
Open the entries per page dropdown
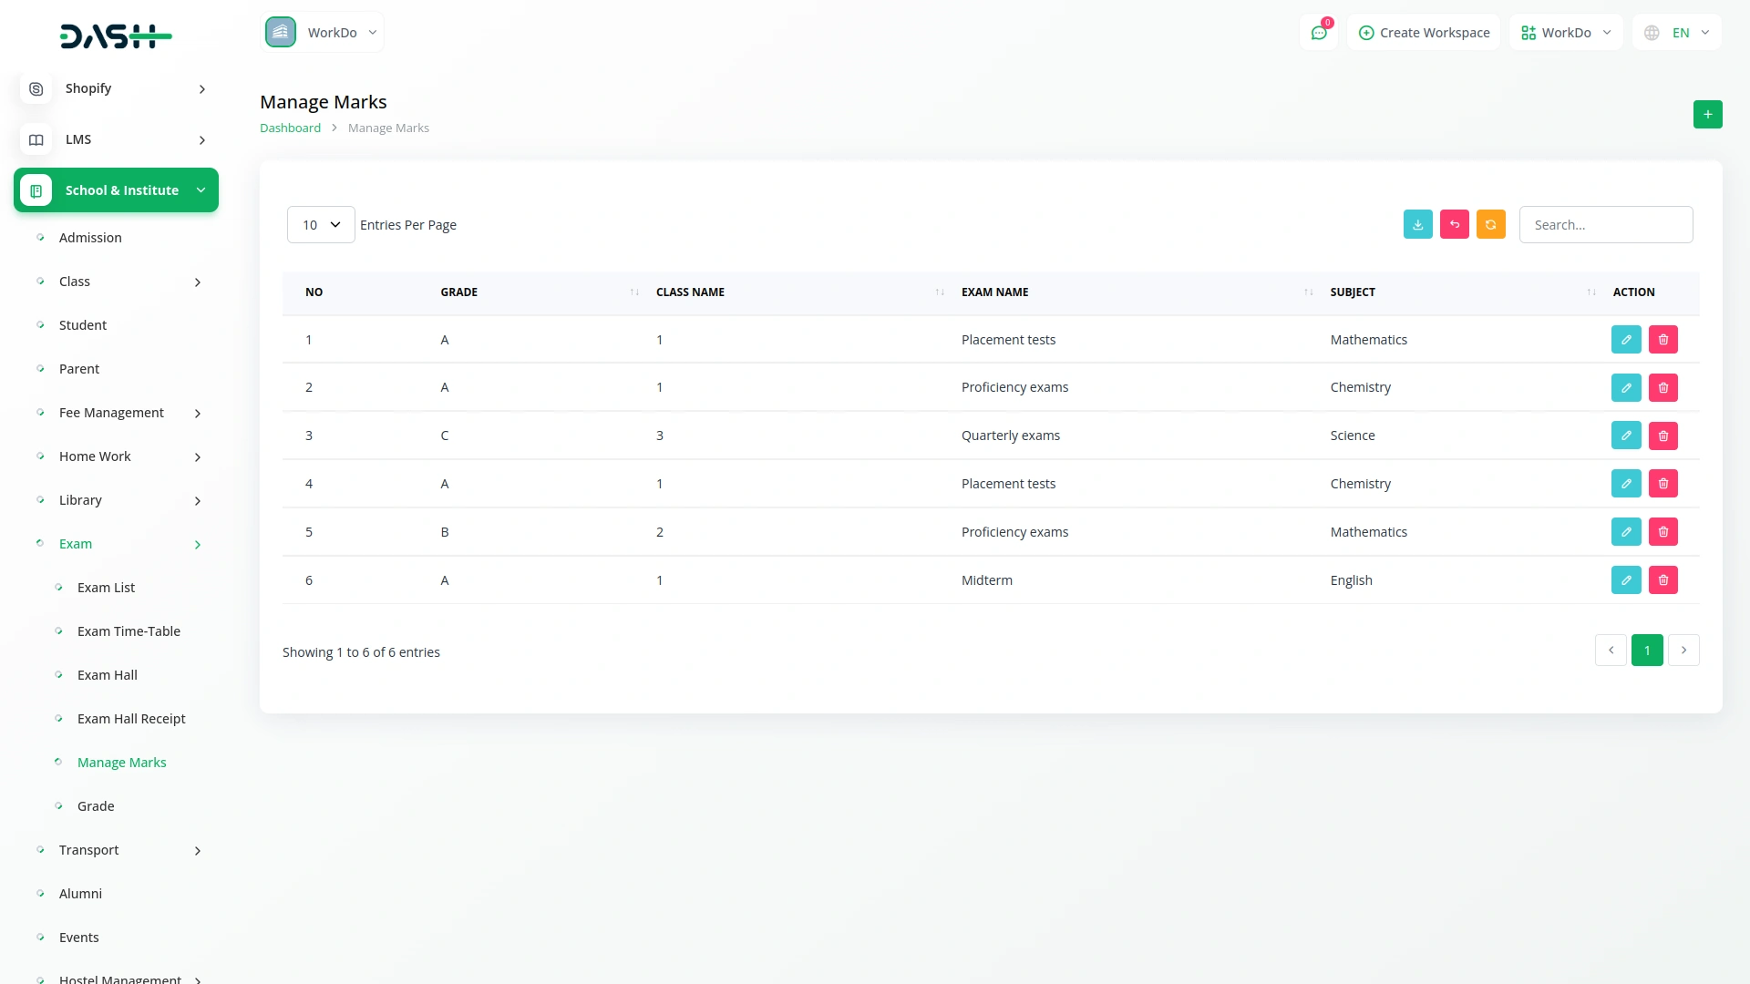[x=321, y=225]
